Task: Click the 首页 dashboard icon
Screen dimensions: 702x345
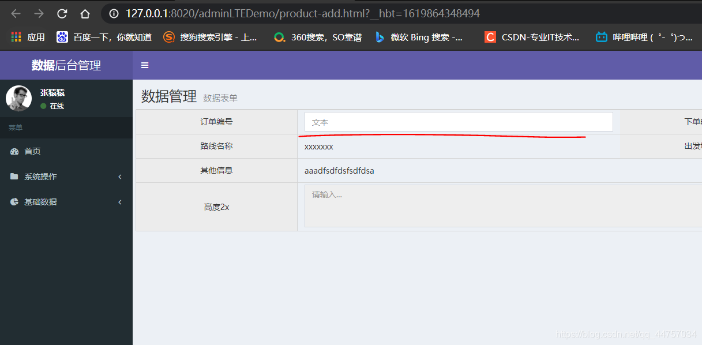Action: [14, 151]
